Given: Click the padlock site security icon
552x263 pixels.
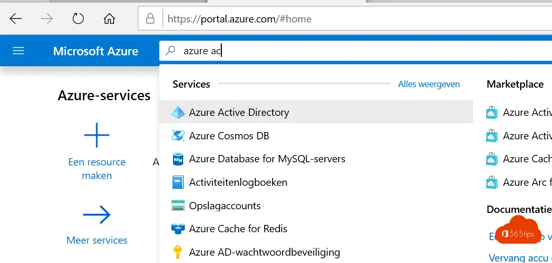Looking at the screenshot, I should point(150,19).
